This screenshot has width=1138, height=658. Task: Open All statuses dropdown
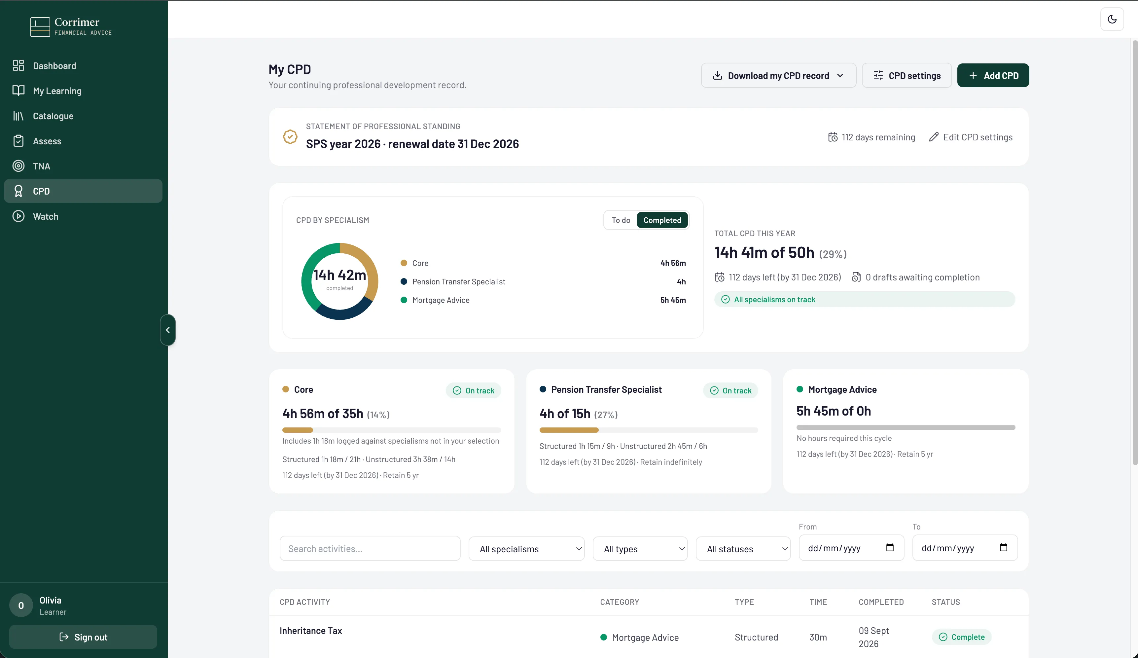(743, 549)
